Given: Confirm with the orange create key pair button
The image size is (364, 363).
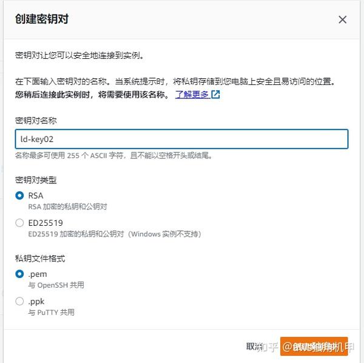Looking at the screenshot, I should click(314, 346).
